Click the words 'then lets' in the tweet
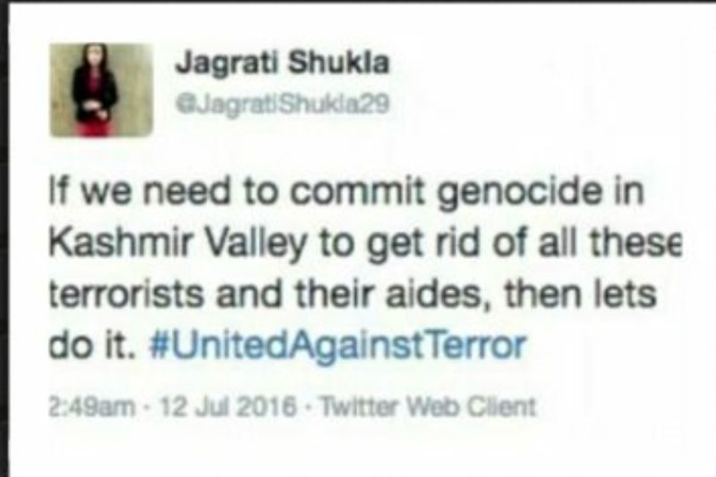Image resolution: width=716 pixels, height=477 pixels. point(581,292)
